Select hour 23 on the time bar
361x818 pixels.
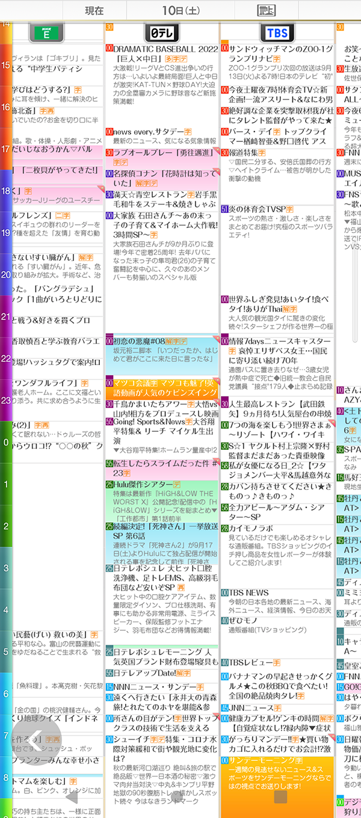[x=6, y=399]
